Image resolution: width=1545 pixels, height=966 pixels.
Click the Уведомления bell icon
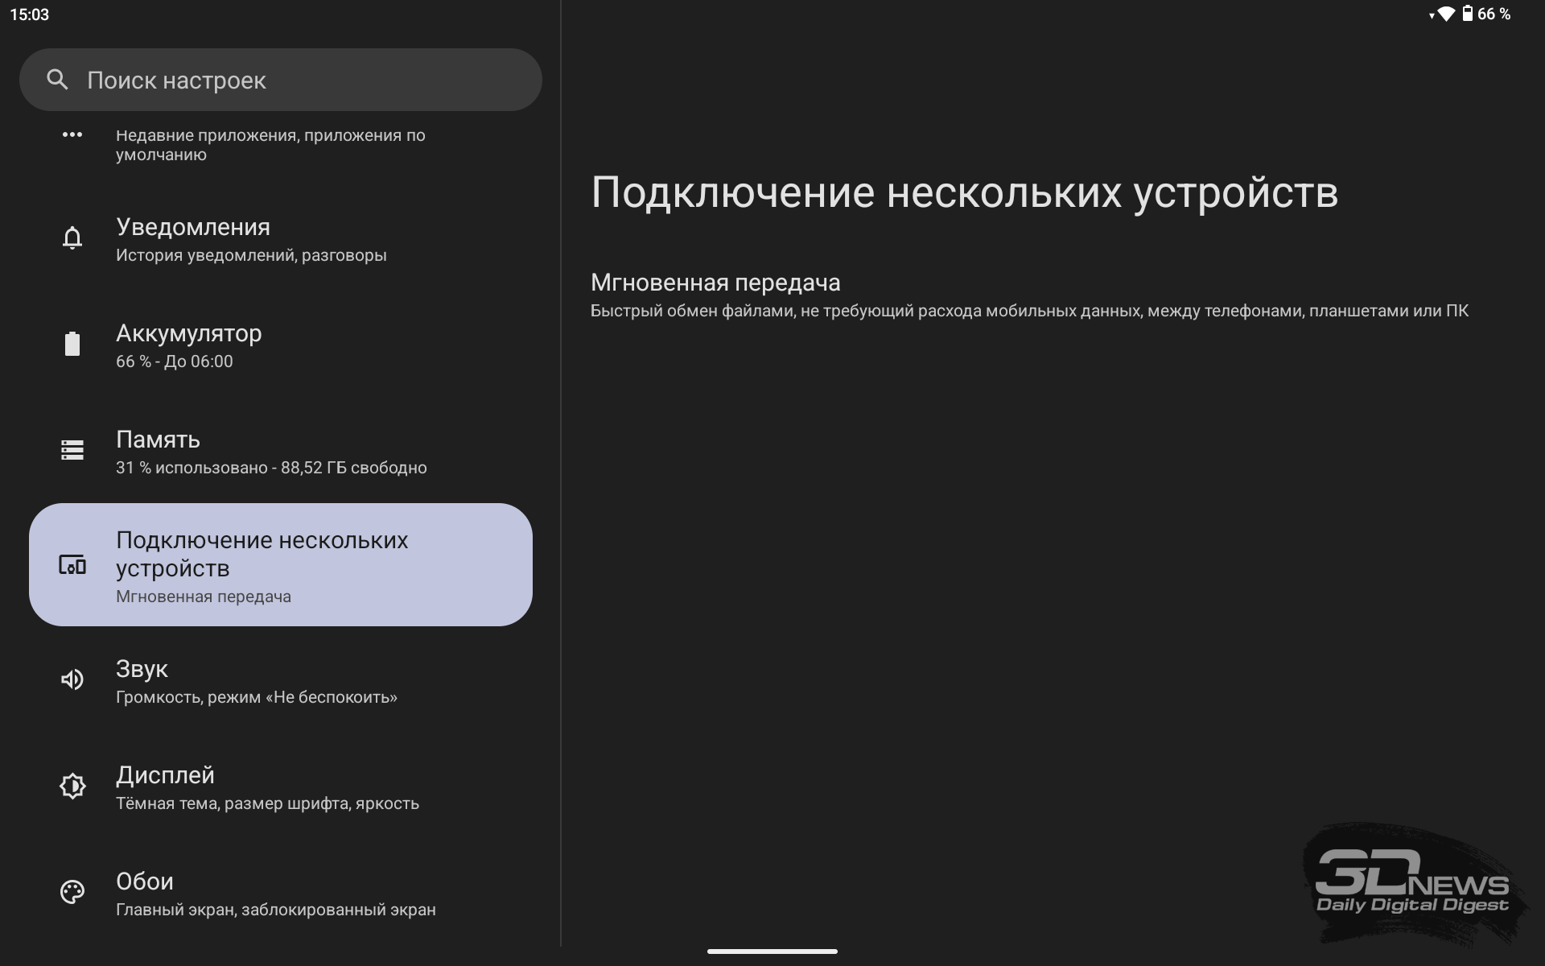coord(72,238)
